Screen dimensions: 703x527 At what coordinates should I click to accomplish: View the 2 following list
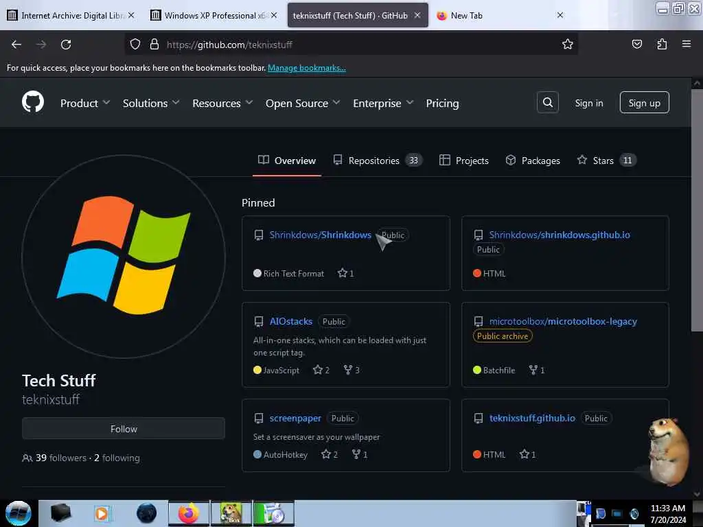(117, 458)
